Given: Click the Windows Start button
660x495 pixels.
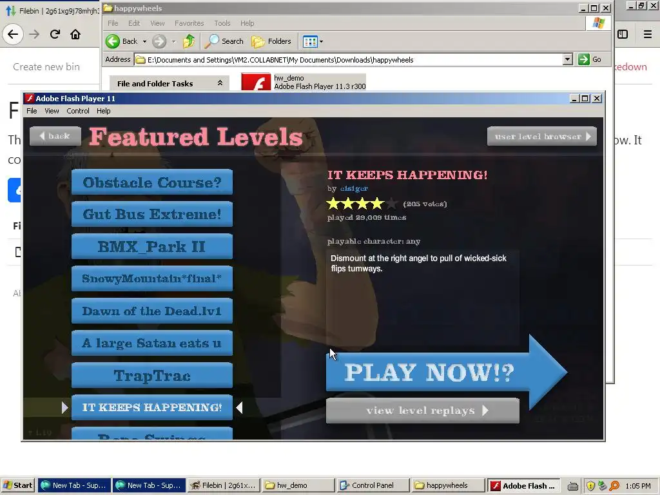Looking at the screenshot, I should point(18,485).
